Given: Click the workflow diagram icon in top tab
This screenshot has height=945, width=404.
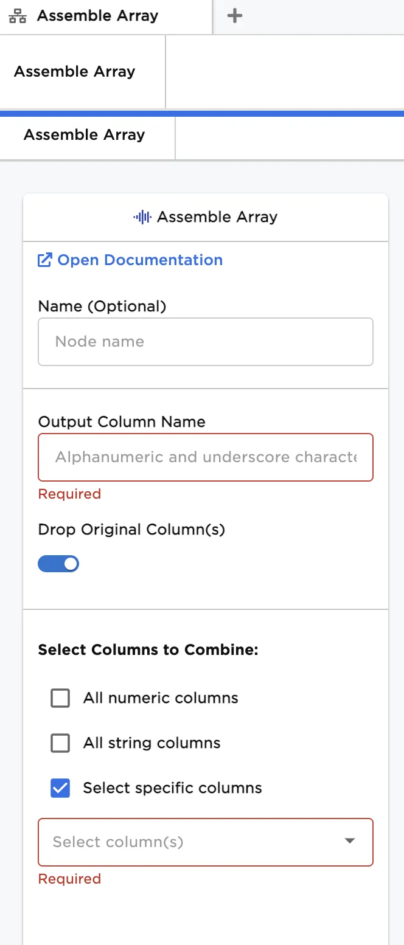Looking at the screenshot, I should coord(18,16).
